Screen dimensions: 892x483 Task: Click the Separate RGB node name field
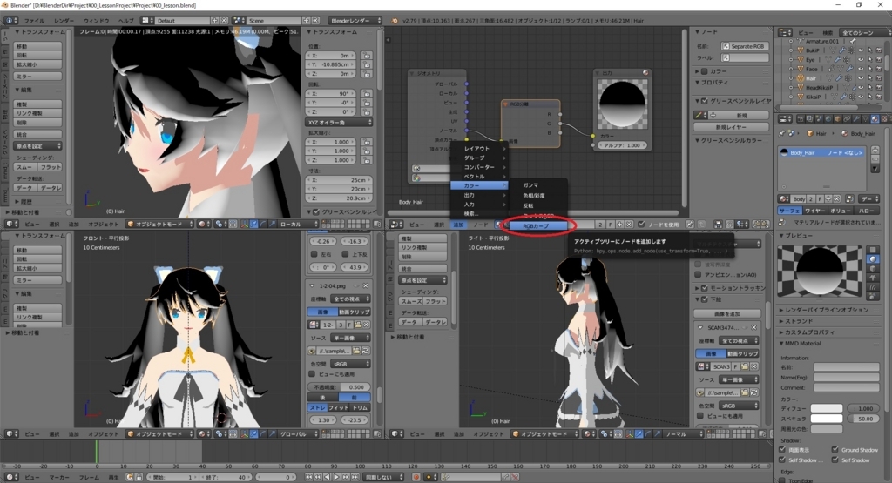tap(746, 46)
